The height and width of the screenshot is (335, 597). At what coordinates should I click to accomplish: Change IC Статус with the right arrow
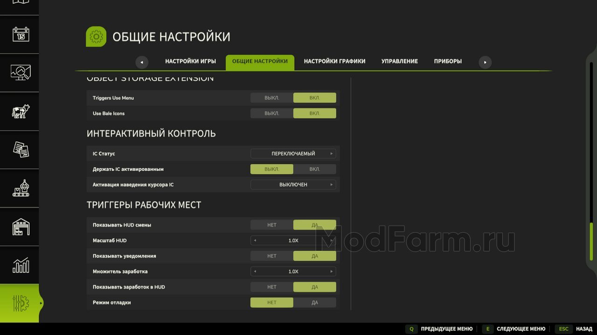pos(332,154)
